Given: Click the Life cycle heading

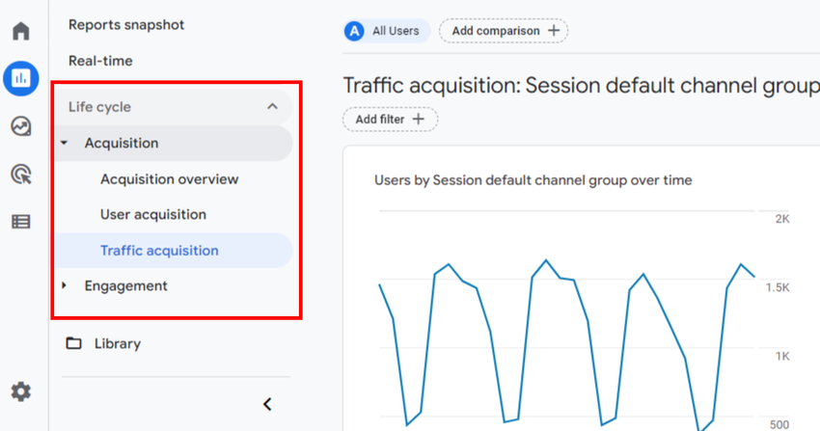Looking at the screenshot, I should (99, 107).
